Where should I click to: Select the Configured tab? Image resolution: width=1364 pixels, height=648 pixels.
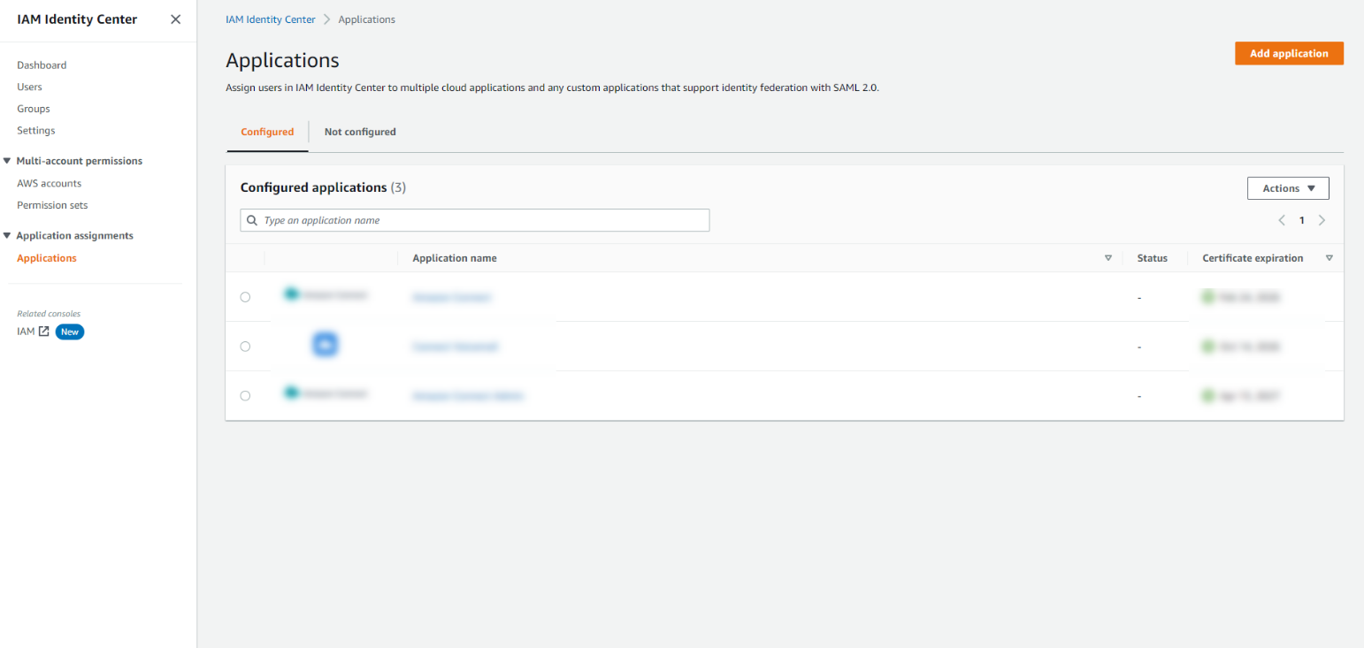pyautogui.click(x=267, y=131)
